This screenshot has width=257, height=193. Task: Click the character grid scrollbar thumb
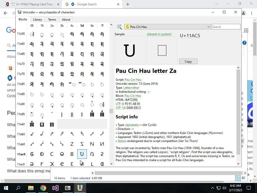tap(111, 111)
